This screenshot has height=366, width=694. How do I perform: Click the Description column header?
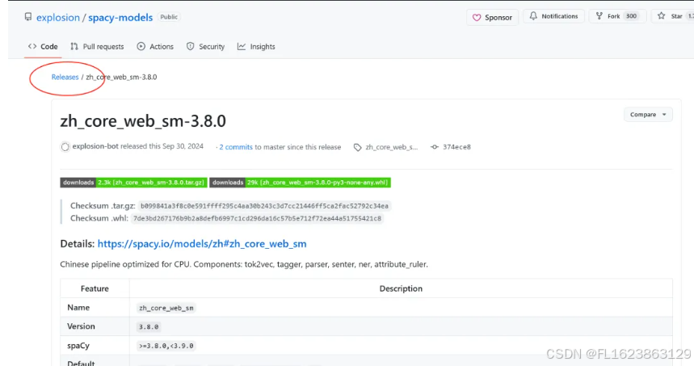tap(401, 288)
